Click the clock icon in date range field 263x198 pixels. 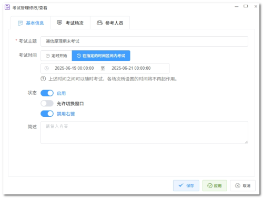point(46,68)
